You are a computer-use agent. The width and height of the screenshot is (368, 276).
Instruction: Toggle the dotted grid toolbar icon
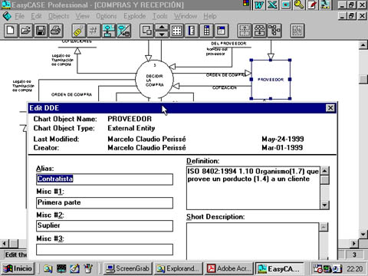pos(177,31)
